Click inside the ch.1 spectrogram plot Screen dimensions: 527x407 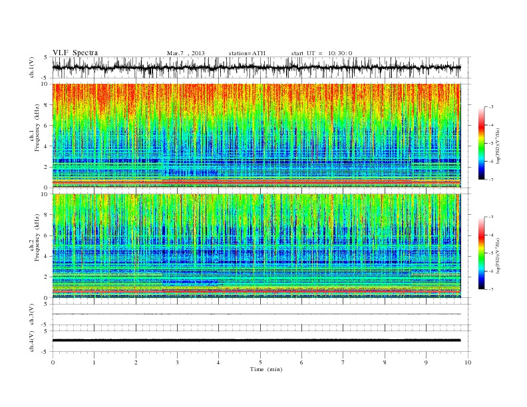tap(256, 136)
